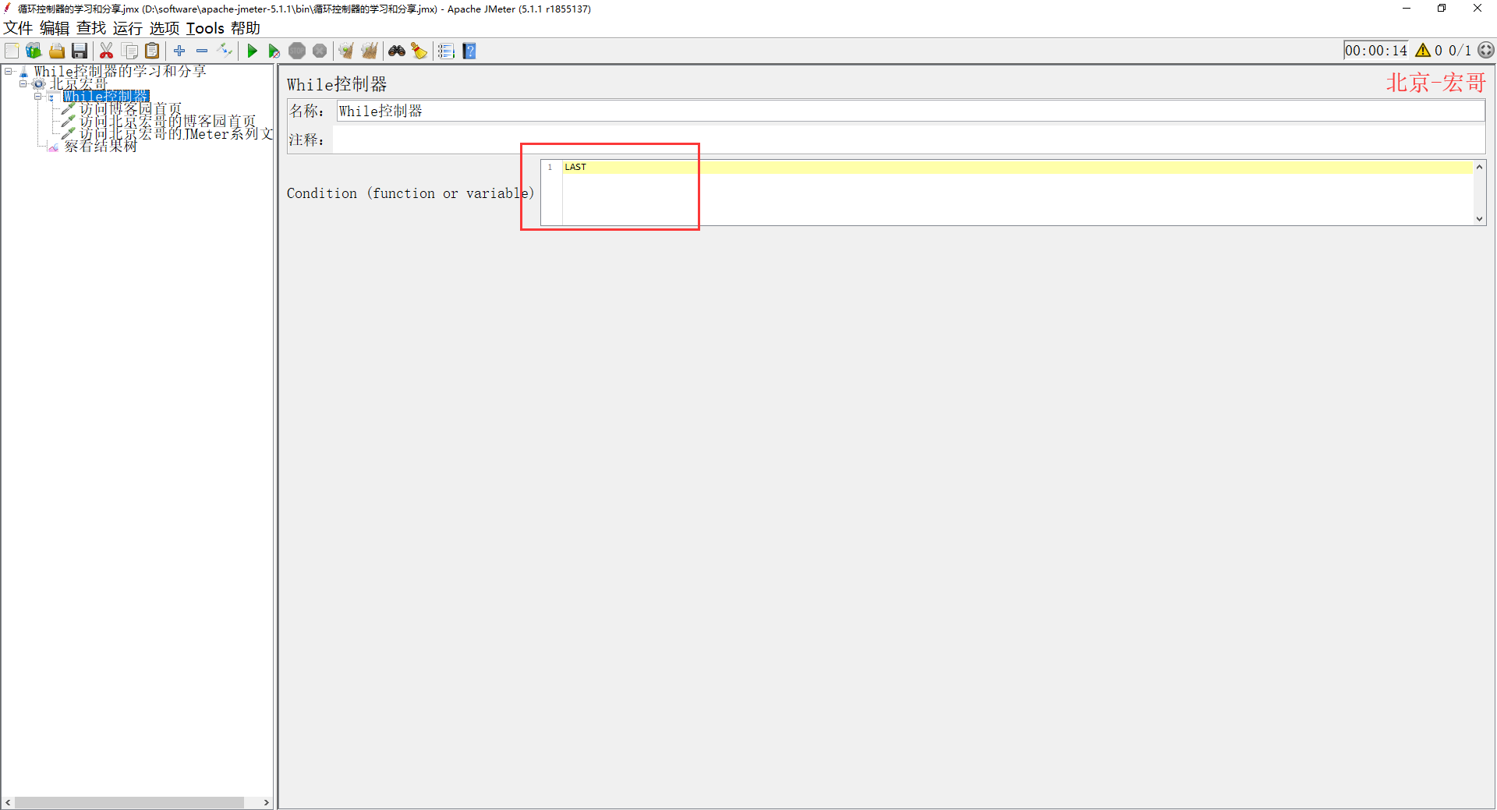Open the Templates icon

pos(34,51)
